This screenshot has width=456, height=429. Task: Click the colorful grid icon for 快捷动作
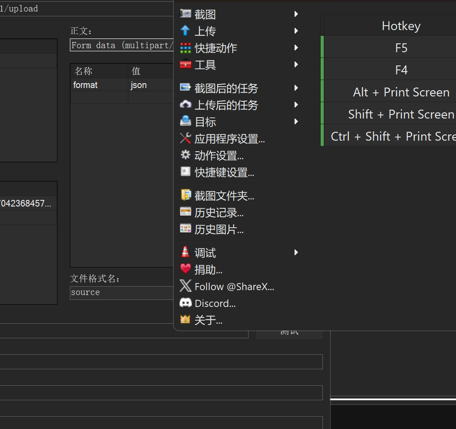click(185, 48)
